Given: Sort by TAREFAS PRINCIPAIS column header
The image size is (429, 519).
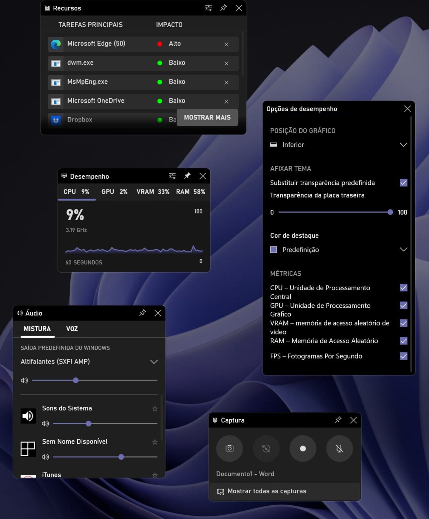Looking at the screenshot, I should tap(90, 25).
